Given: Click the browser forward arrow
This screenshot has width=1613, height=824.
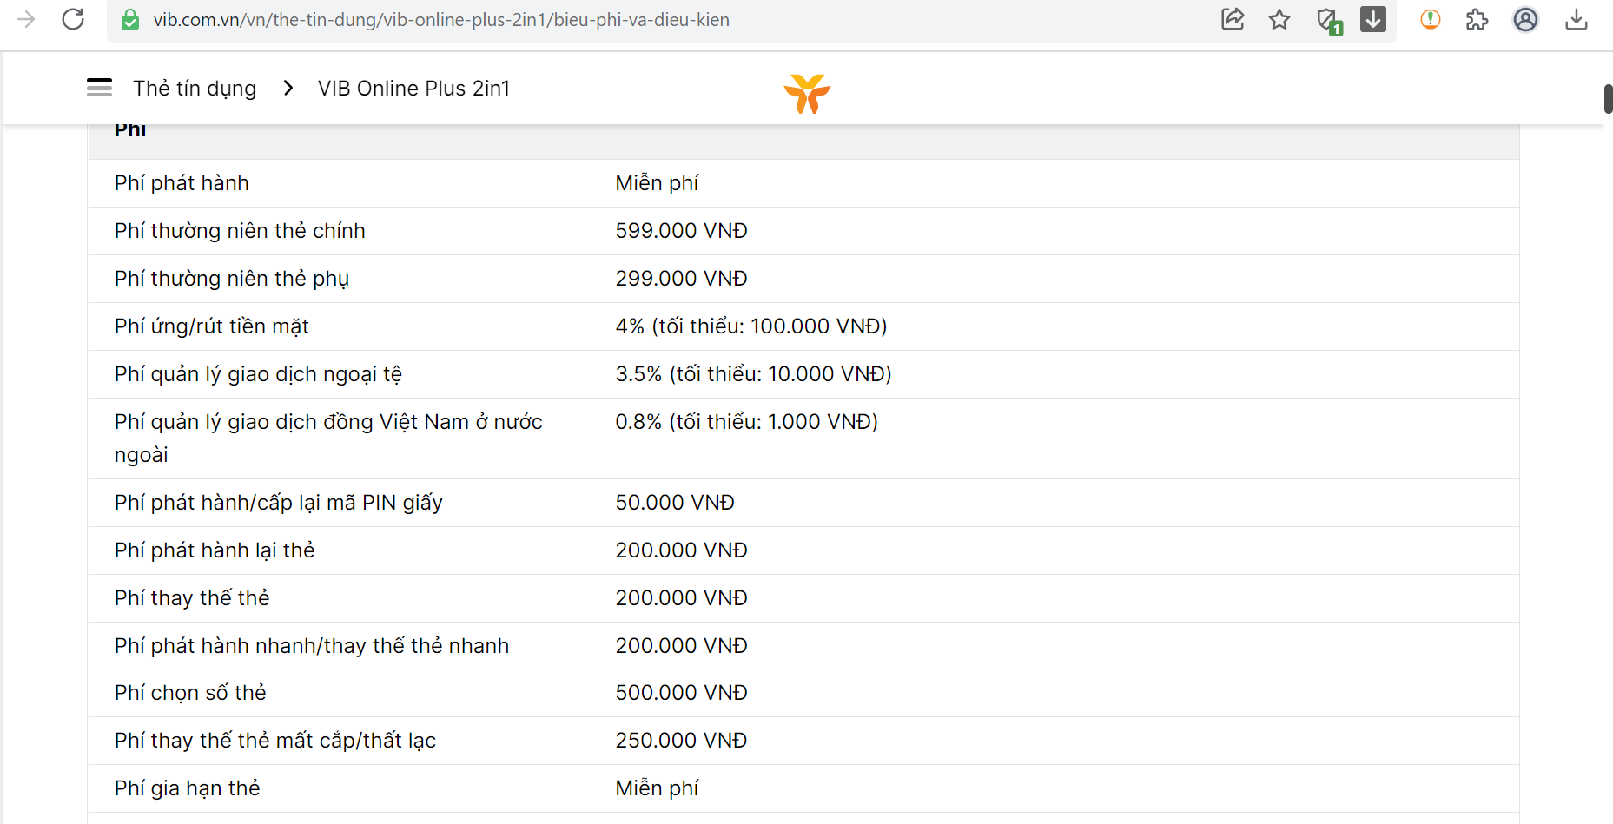Looking at the screenshot, I should click(26, 19).
